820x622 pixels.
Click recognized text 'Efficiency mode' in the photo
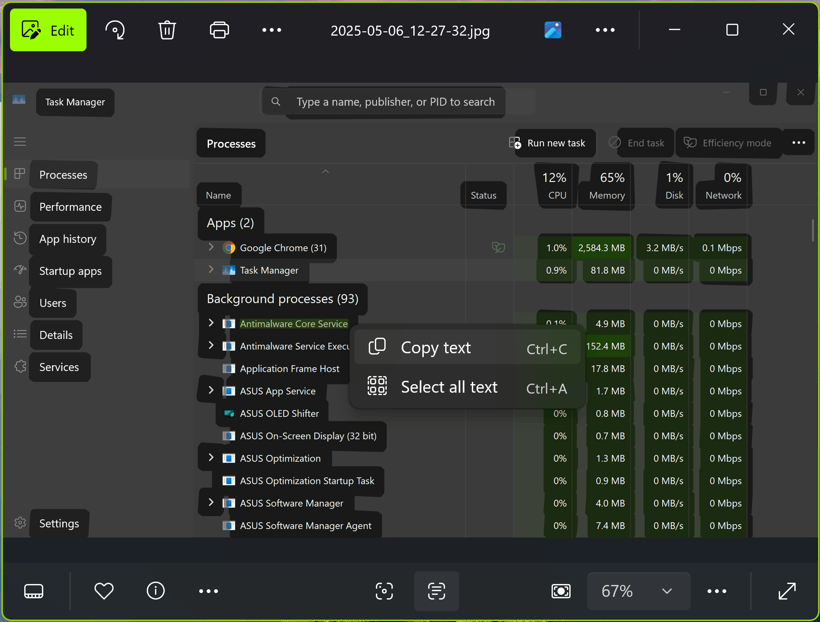point(737,143)
